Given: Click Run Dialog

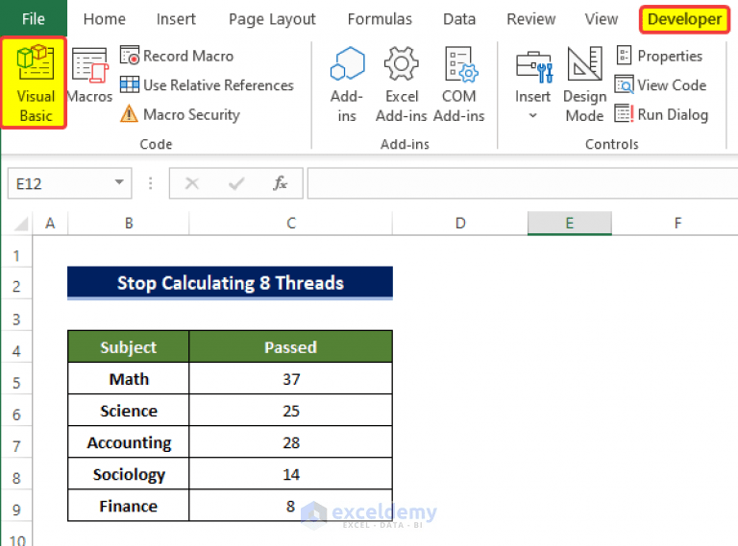Looking at the screenshot, I should [661, 114].
